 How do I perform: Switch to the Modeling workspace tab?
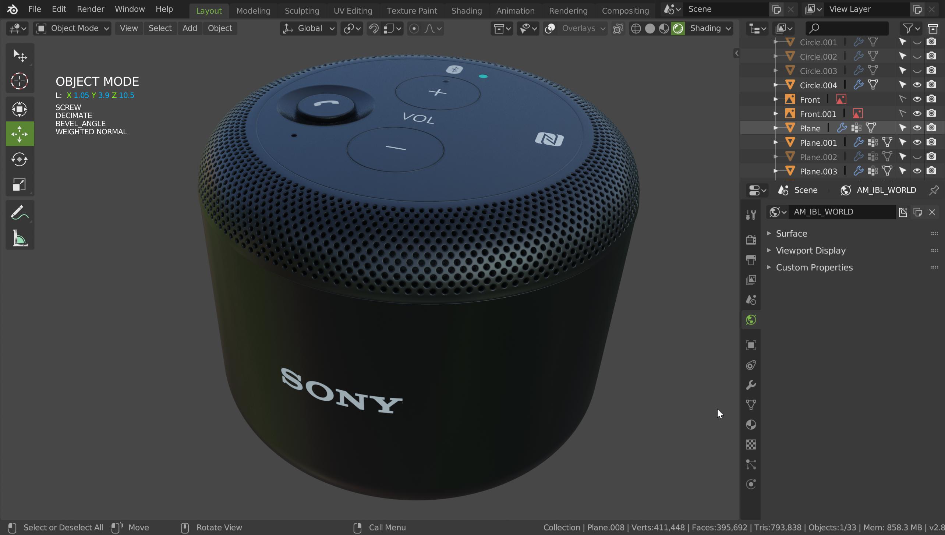click(253, 11)
